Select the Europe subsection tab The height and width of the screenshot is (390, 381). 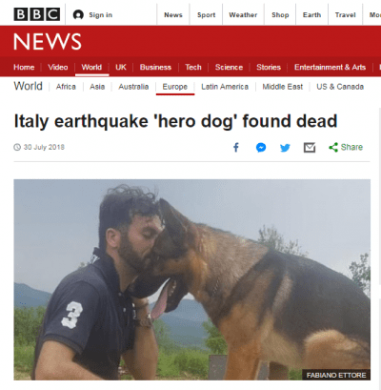tap(175, 87)
